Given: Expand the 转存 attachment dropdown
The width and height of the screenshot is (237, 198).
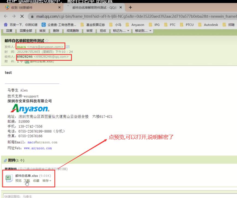Looking at the screenshot, I should (47, 181).
